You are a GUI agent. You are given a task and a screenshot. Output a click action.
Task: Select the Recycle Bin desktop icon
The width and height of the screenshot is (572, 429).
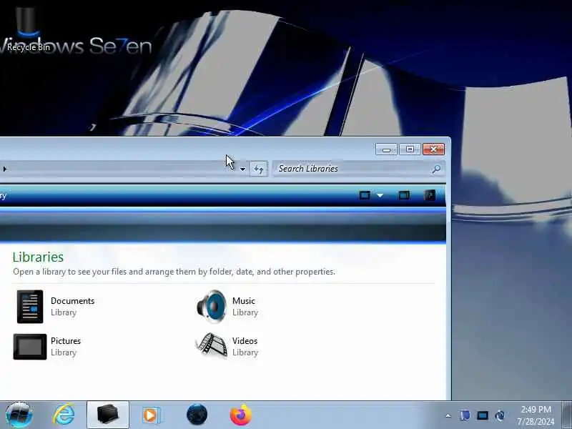coord(28,29)
